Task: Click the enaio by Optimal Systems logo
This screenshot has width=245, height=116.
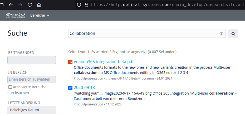Action: [x=15, y=15]
